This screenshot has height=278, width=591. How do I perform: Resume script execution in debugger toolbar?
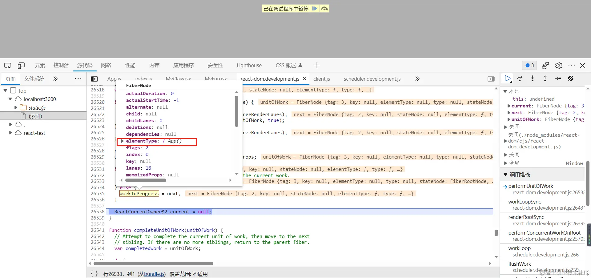[508, 79]
